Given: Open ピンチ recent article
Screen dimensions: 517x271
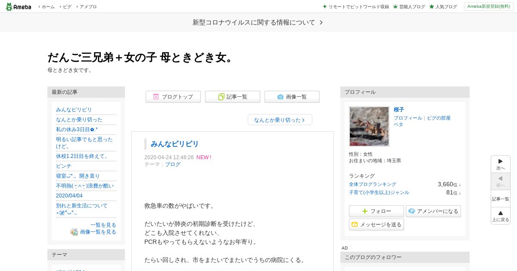Looking at the screenshot, I should 64,166.
